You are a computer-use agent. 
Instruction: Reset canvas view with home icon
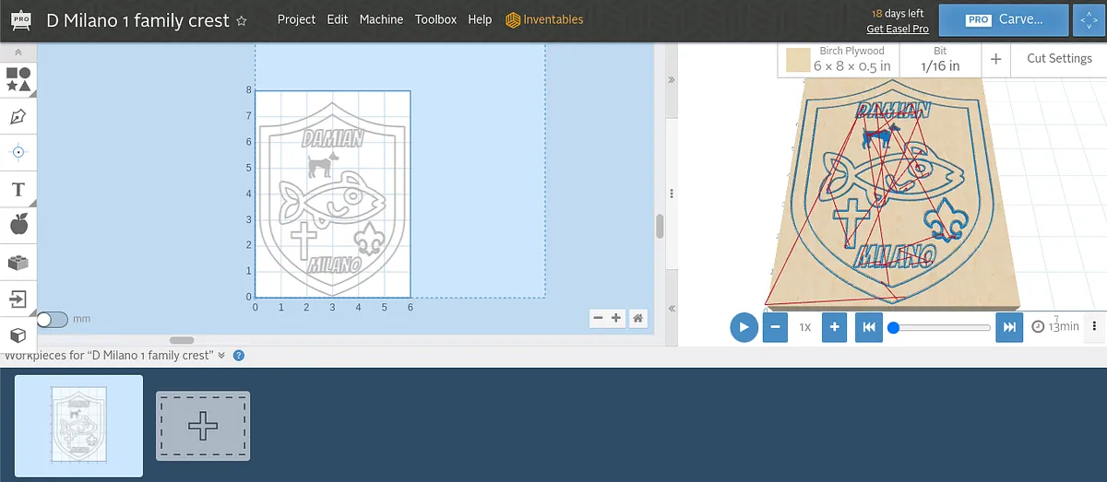point(637,318)
